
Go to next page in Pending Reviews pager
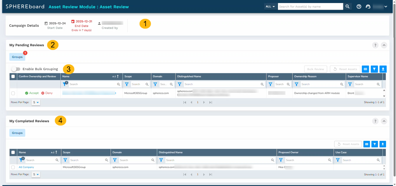[204, 102]
